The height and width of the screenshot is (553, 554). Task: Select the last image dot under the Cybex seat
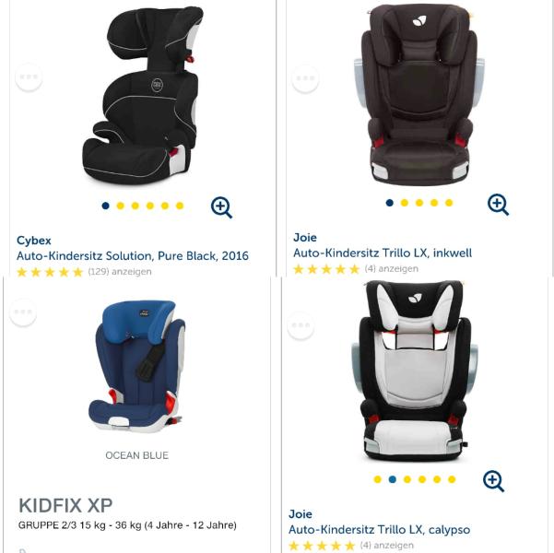[x=180, y=206]
